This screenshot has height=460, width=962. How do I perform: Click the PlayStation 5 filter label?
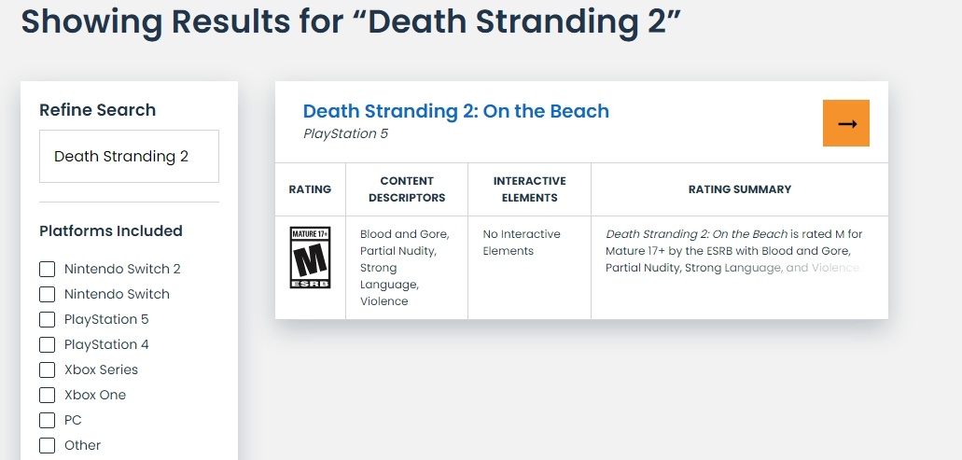pyautogui.click(x=106, y=320)
